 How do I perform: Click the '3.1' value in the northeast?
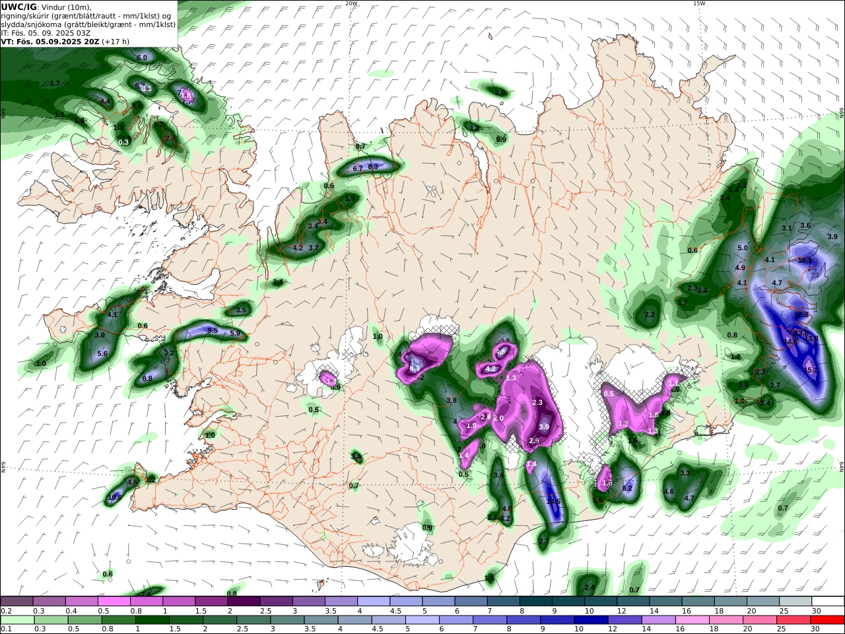[787, 229]
